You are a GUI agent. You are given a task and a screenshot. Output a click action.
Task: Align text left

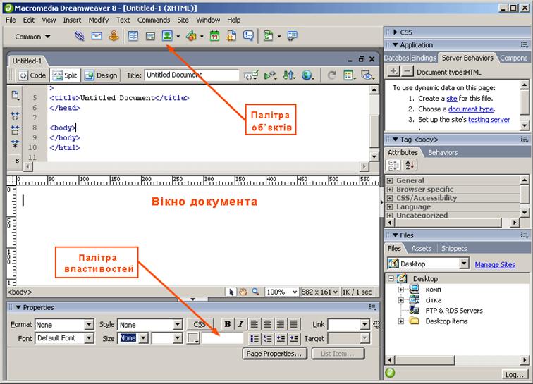255,324
